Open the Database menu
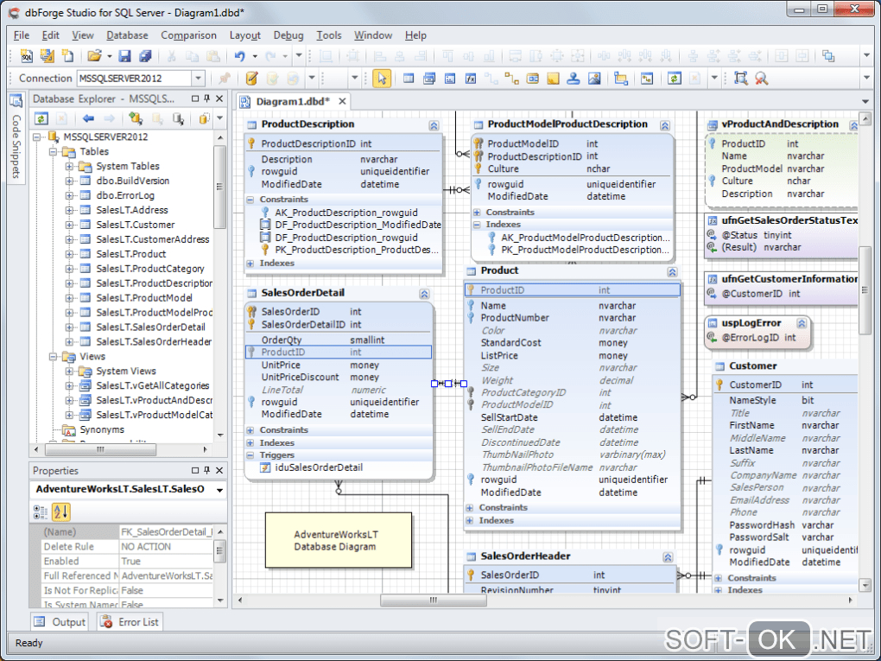This screenshot has height=661, width=881. [127, 35]
